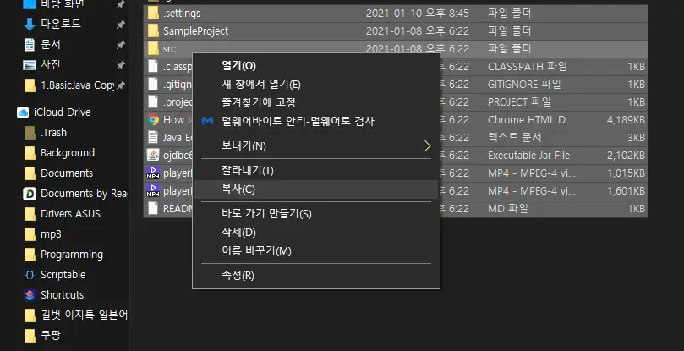Image resolution: width=684 pixels, height=351 pixels.
Task: Click the 2021-01-10 오후 8:45 date cell
Action: (417, 14)
